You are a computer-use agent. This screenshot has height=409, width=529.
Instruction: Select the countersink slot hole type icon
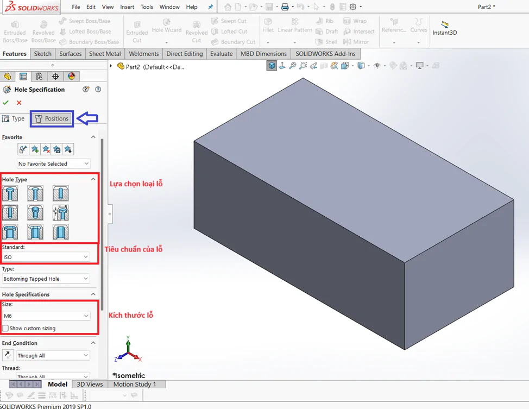point(35,232)
